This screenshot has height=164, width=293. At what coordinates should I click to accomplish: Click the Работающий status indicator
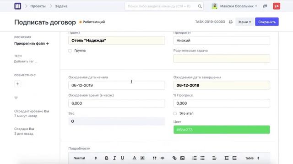92,22
